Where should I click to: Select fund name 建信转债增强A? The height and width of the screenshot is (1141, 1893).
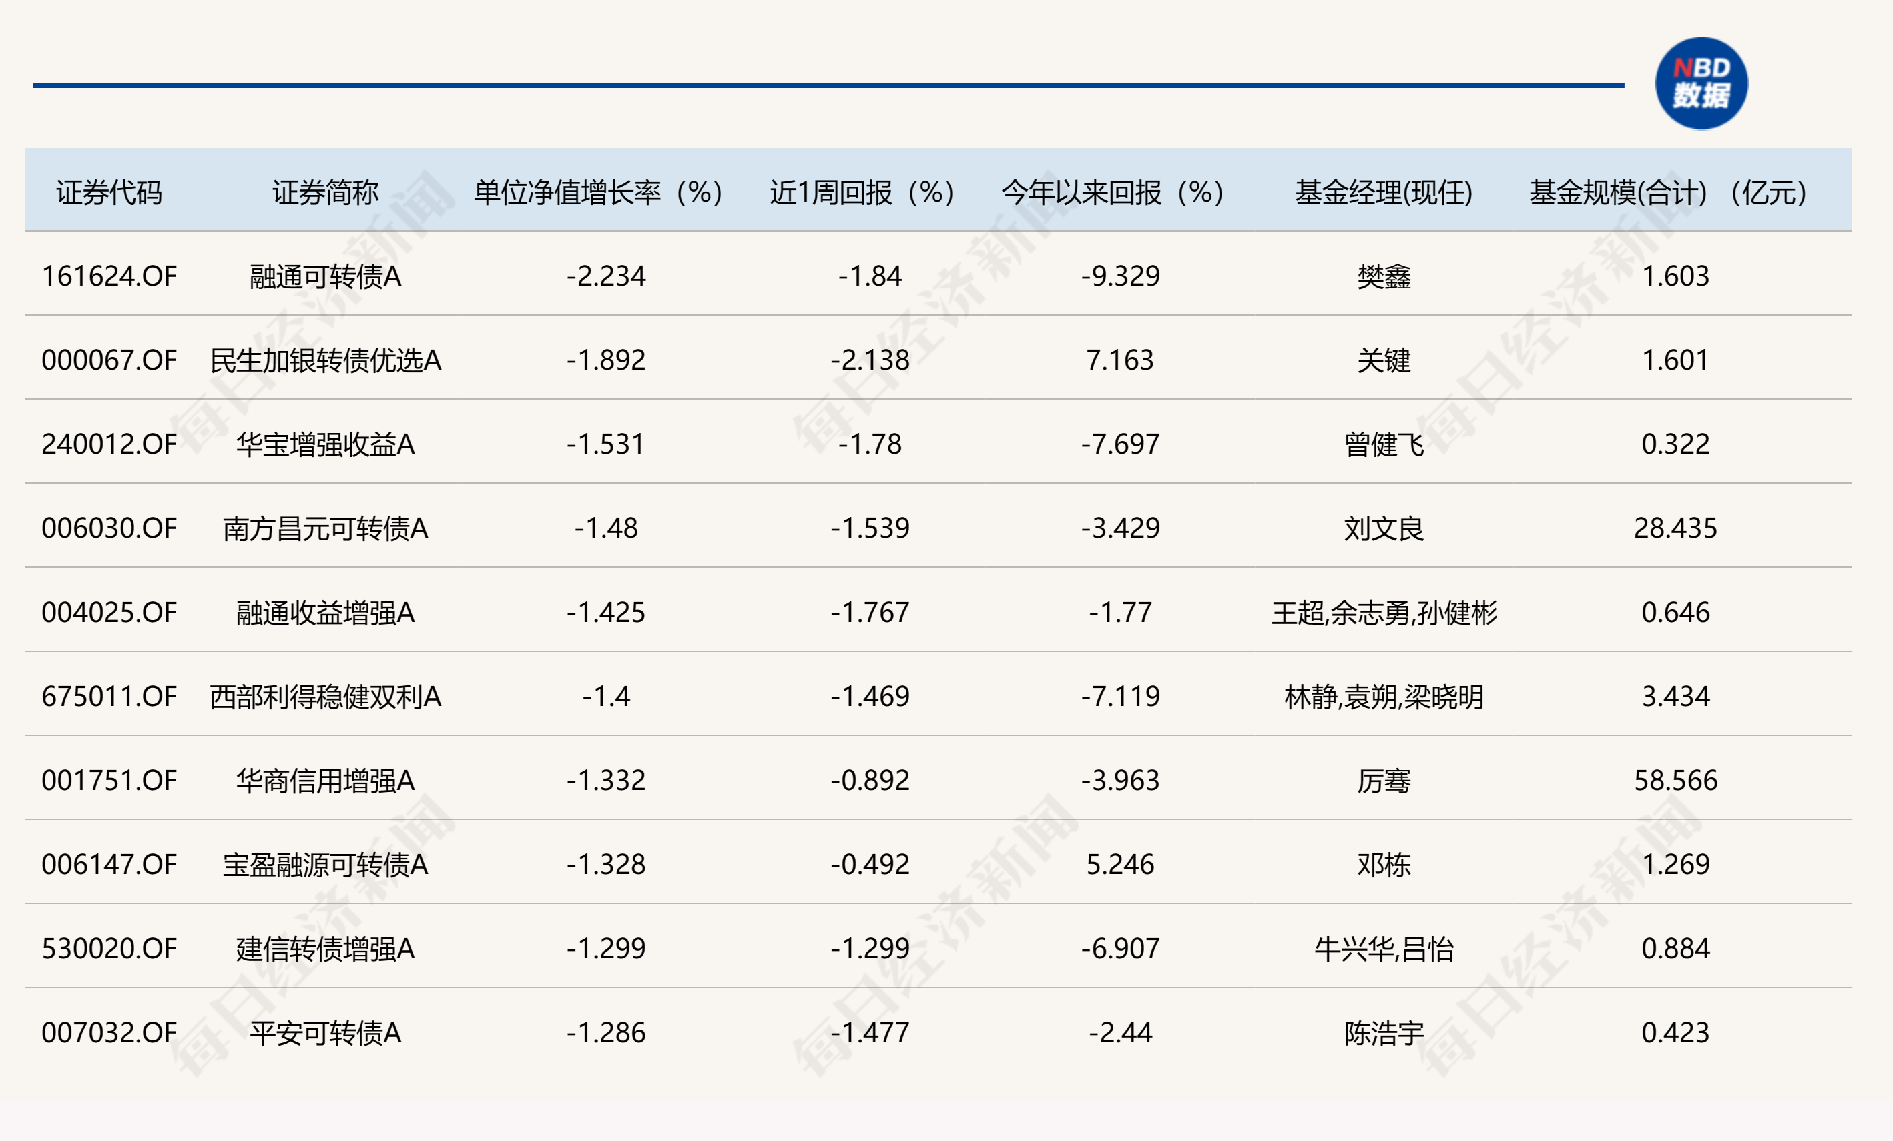tap(325, 948)
